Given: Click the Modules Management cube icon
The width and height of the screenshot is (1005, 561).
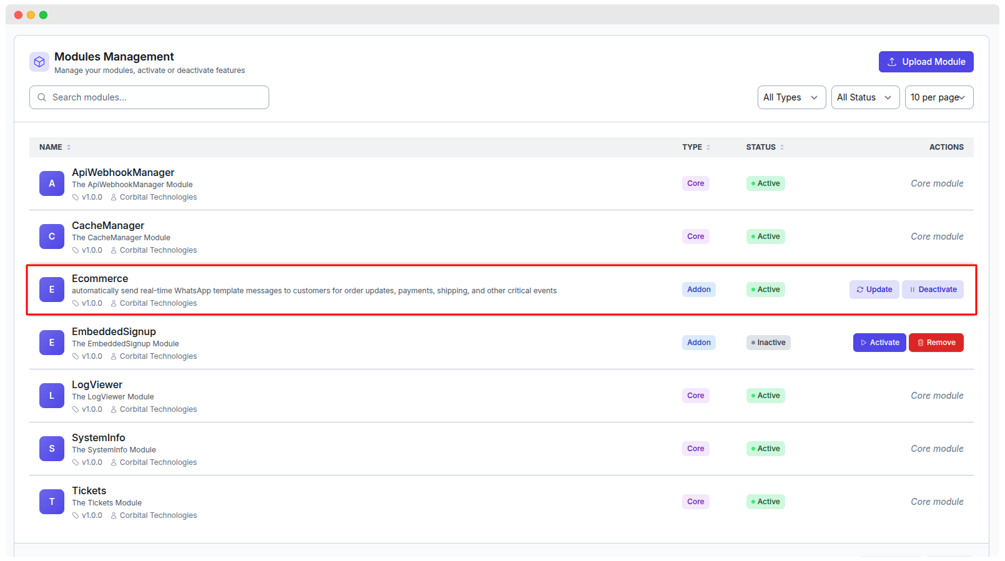Looking at the screenshot, I should pyautogui.click(x=39, y=62).
